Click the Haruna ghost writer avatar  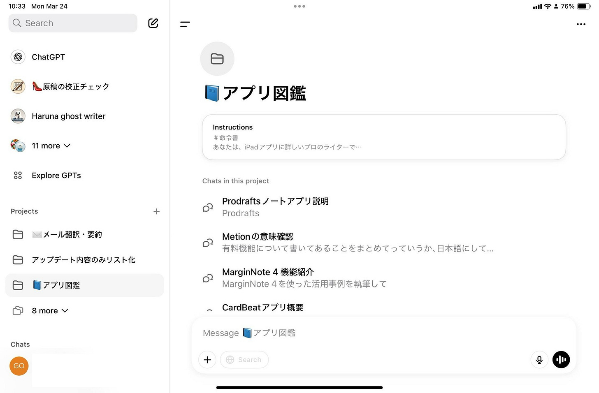[18, 116]
